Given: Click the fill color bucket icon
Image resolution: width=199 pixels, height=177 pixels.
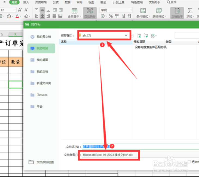Looking at the screenshot, I should 9,16.
